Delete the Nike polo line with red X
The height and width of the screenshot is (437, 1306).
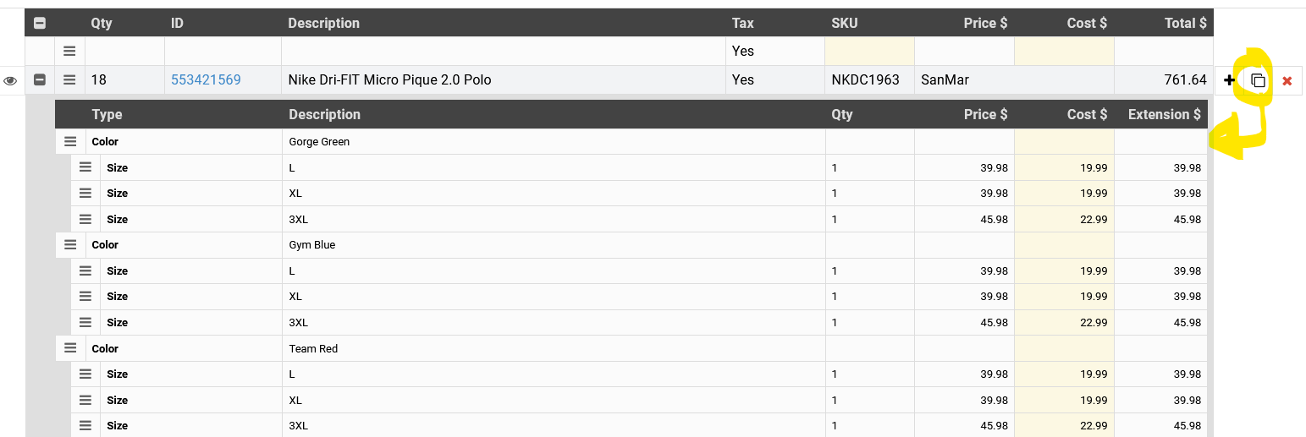[x=1287, y=81]
